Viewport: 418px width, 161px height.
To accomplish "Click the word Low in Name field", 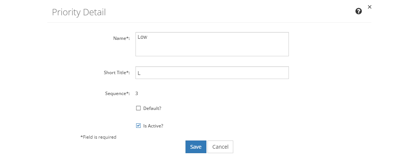I will (x=142, y=37).
